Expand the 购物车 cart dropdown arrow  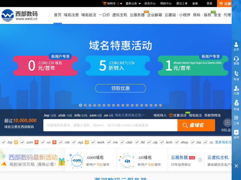(x=121, y=4)
